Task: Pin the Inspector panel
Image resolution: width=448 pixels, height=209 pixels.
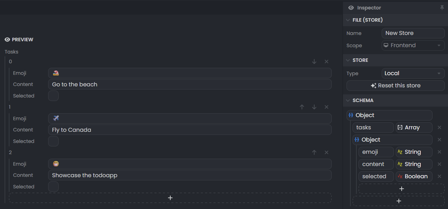Action: 442,8
